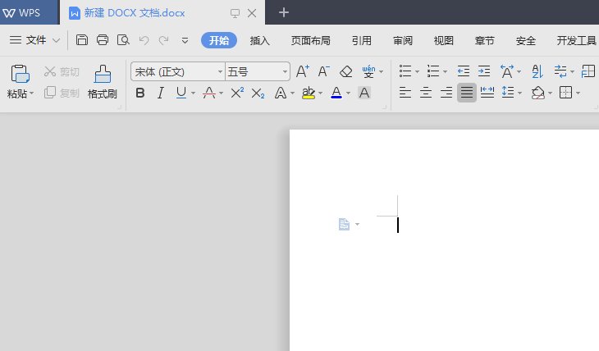Switch to the 插入 Insert tab

point(260,40)
